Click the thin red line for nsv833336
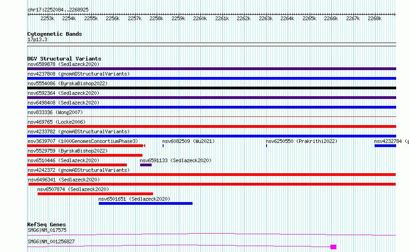Viewport: 409px width, 252px height. [211, 117]
